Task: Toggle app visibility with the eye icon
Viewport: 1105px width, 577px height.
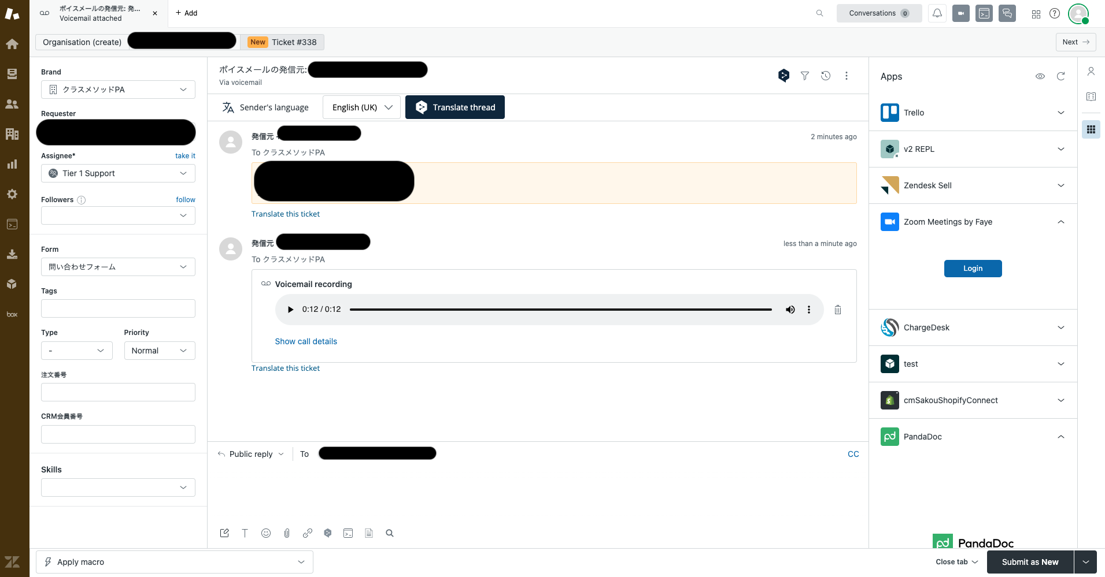Action: (1040, 76)
